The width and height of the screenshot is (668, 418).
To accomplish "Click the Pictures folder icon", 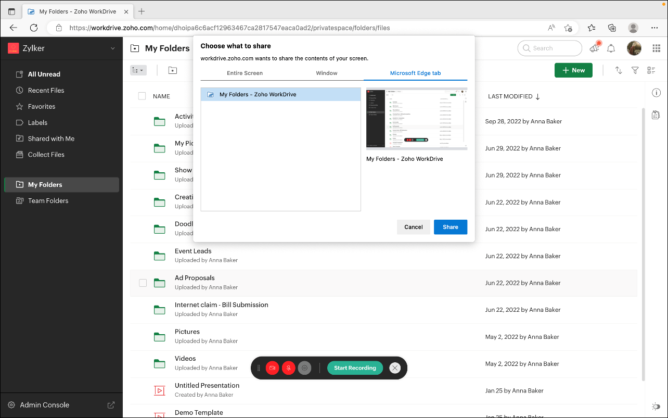I will pyautogui.click(x=160, y=336).
